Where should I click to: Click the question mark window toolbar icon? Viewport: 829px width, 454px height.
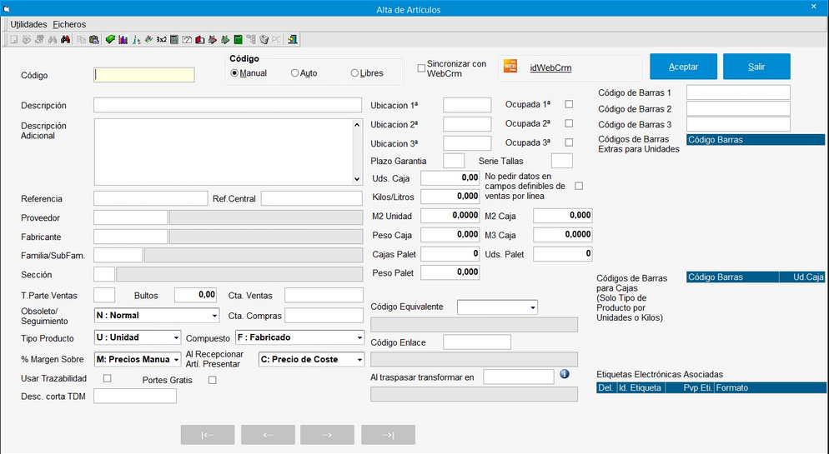coord(187,40)
